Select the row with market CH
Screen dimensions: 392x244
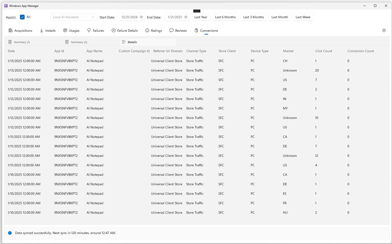[196, 61]
